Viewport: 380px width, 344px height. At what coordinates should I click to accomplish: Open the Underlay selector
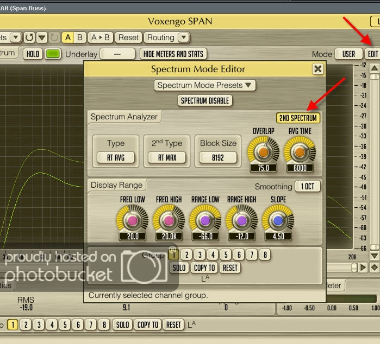click(x=117, y=54)
